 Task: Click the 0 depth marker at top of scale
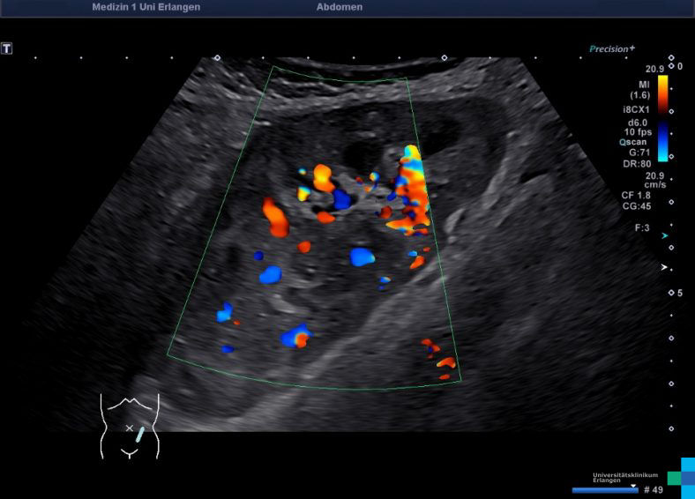[679, 67]
